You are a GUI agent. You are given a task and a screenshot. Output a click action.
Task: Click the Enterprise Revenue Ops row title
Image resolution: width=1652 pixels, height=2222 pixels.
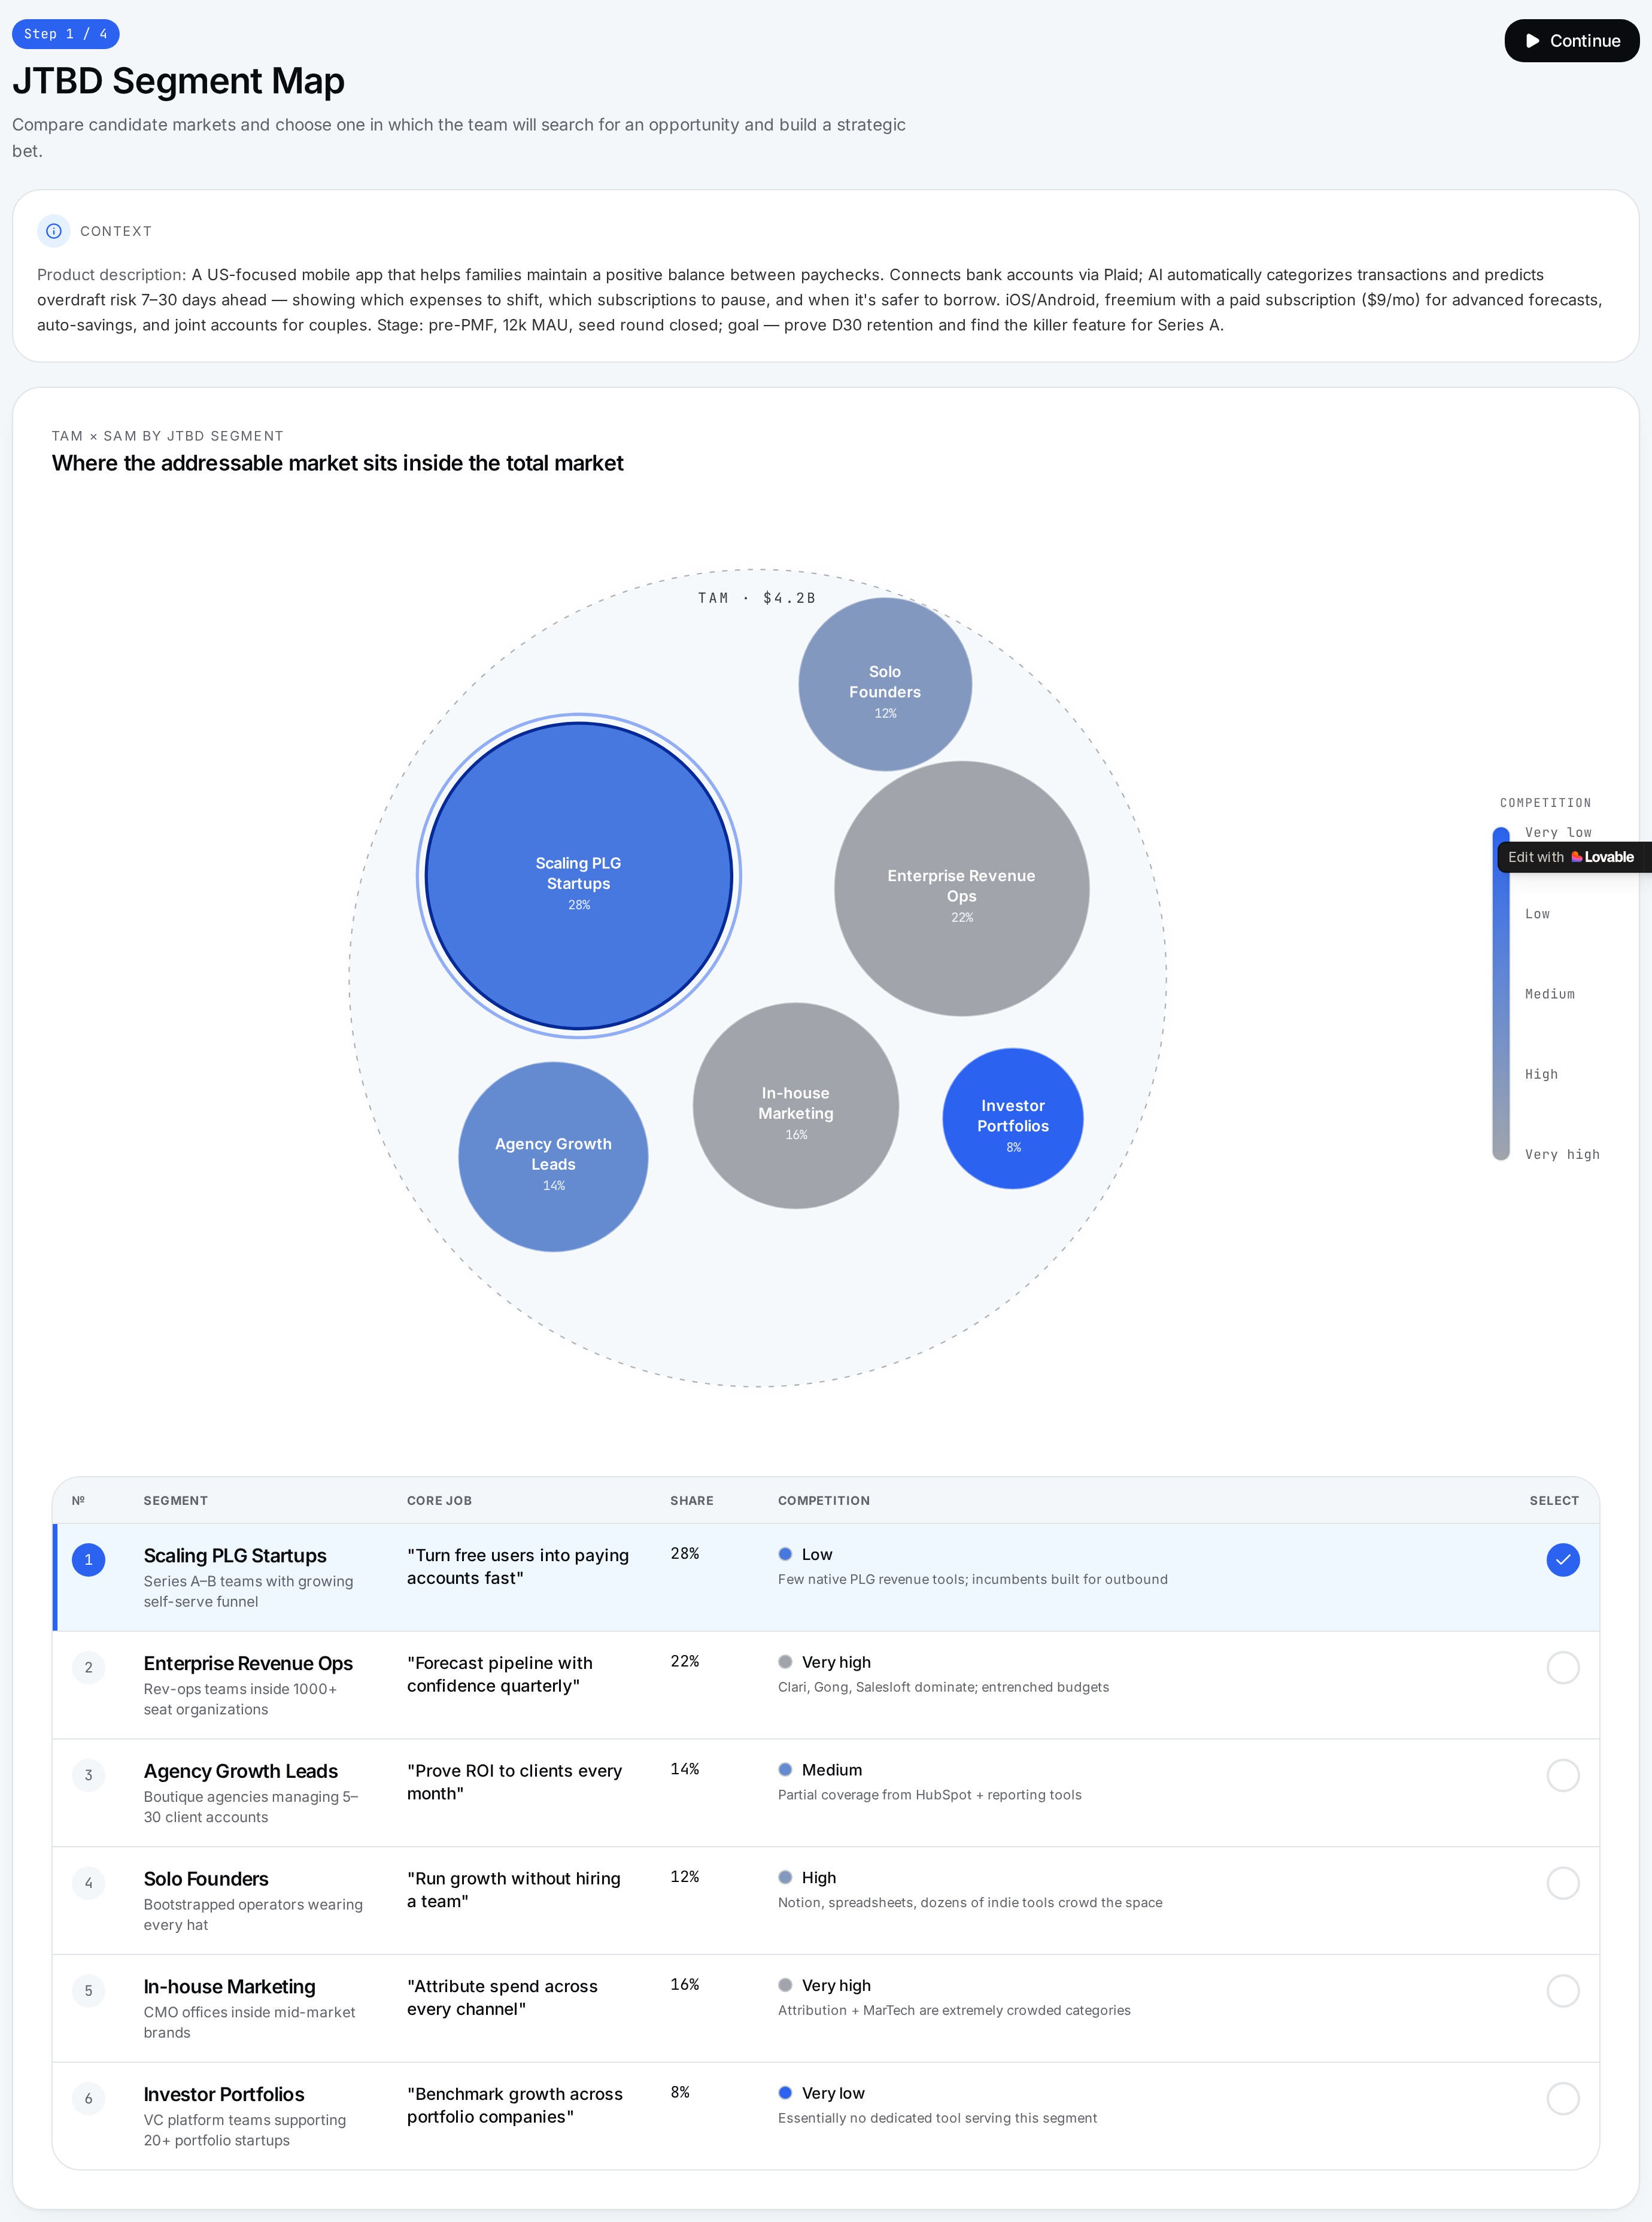[248, 1664]
